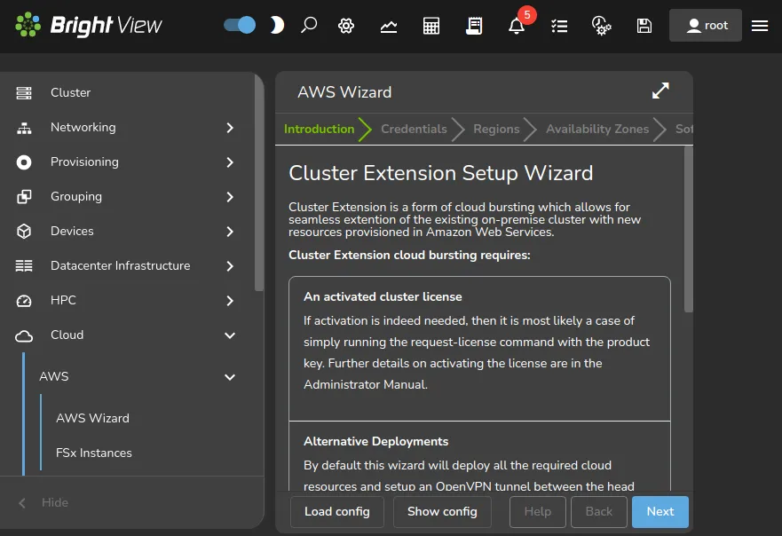The image size is (782, 536).
Task: Click the save floppy disk icon
Action: pos(644,26)
